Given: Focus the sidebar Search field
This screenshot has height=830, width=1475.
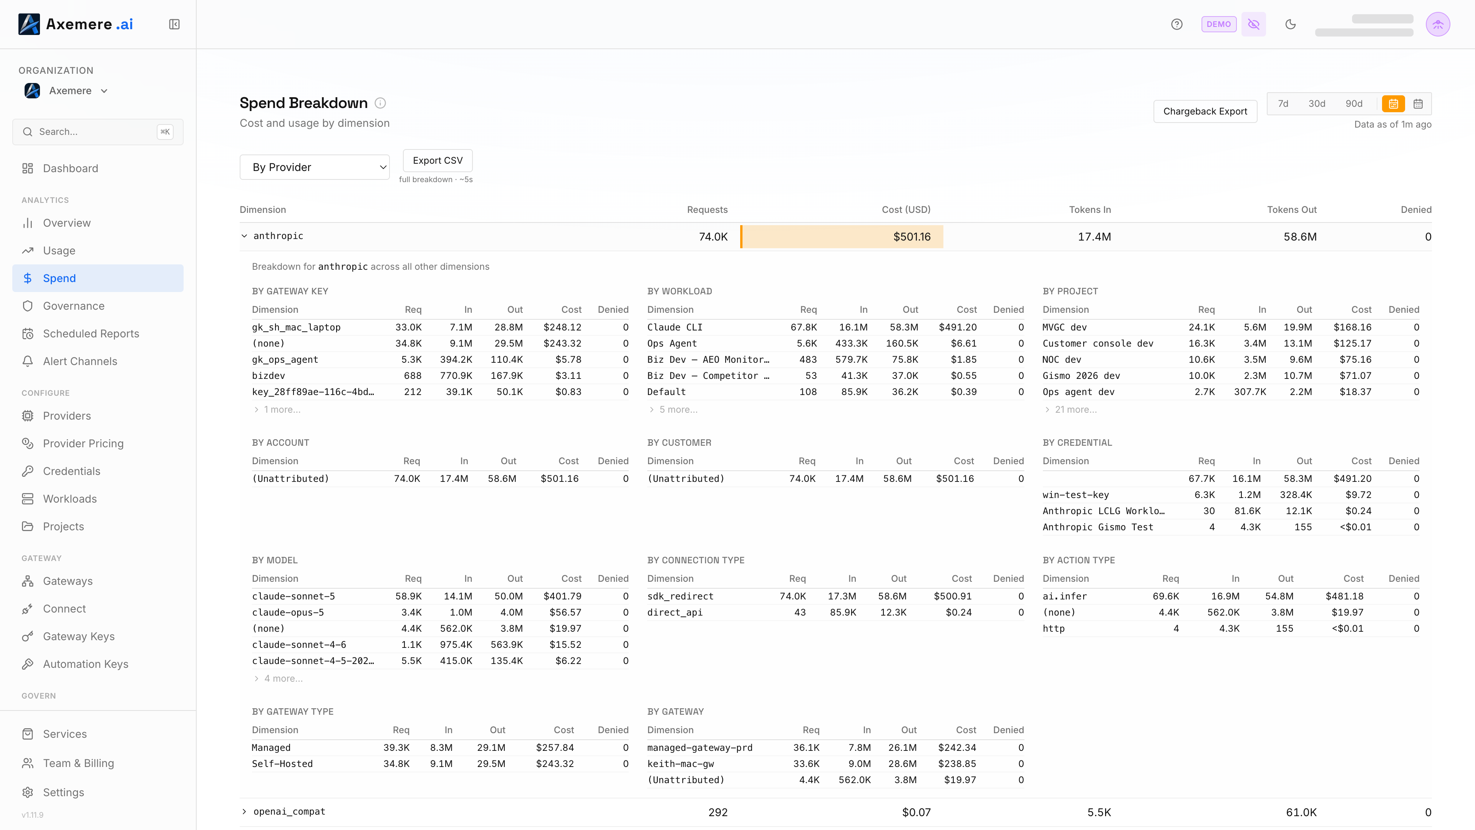Looking at the screenshot, I should [97, 132].
